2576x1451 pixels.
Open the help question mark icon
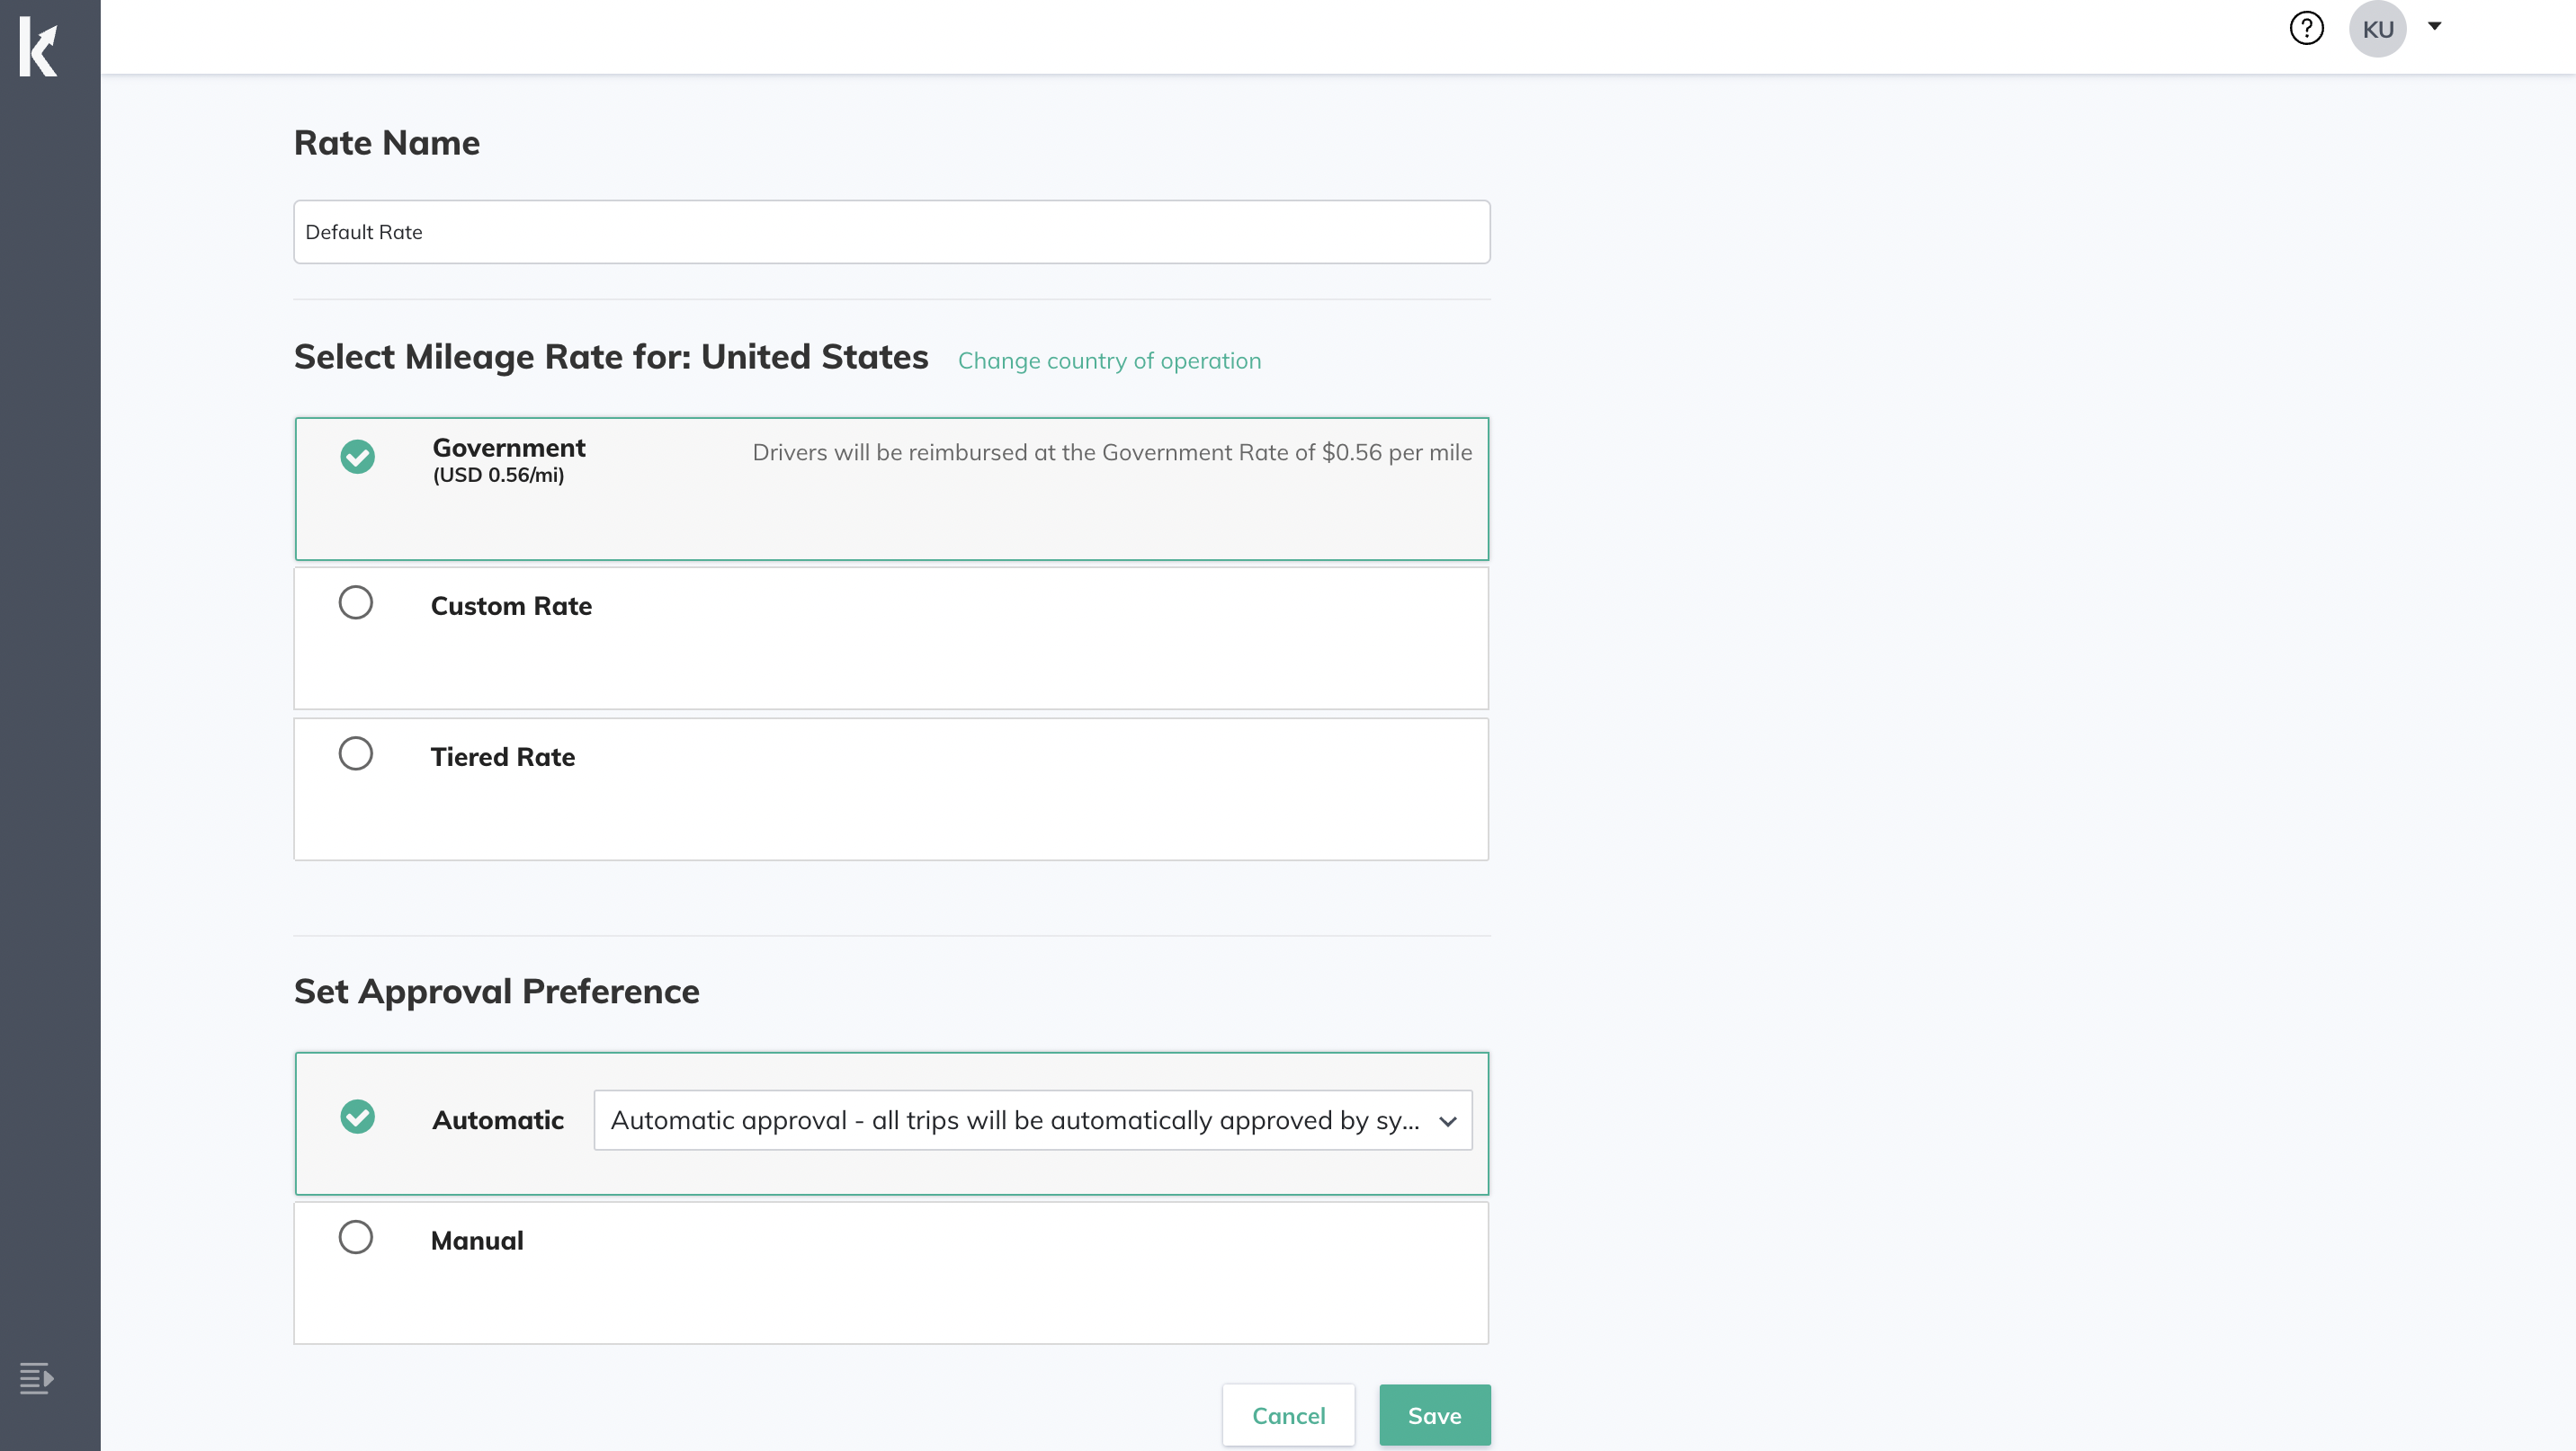click(x=2306, y=28)
